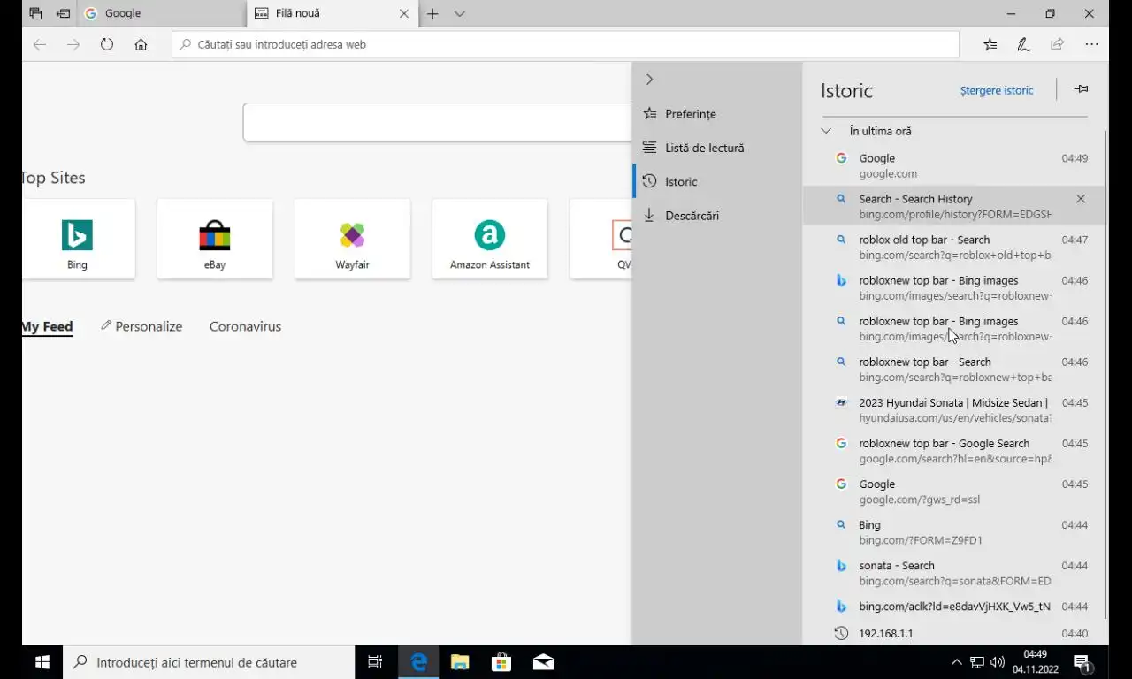Image resolution: width=1132 pixels, height=679 pixels.
Task: Open a new tab with the plus button
Action: (x=432, y=13)
